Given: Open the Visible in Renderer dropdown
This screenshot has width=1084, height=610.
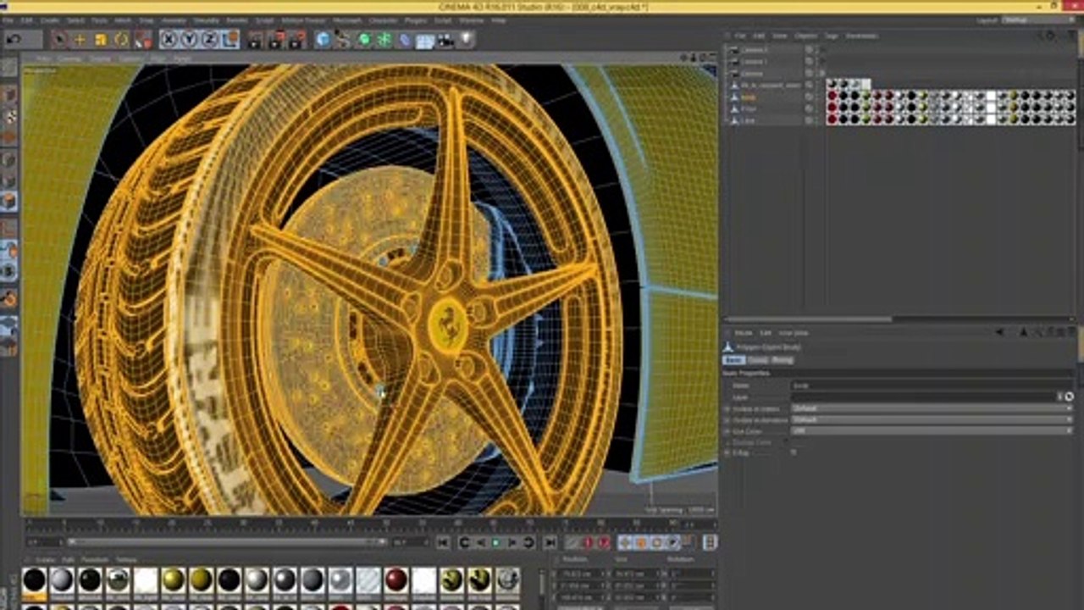Looking at the screenshot, I should tap(932, 419).
